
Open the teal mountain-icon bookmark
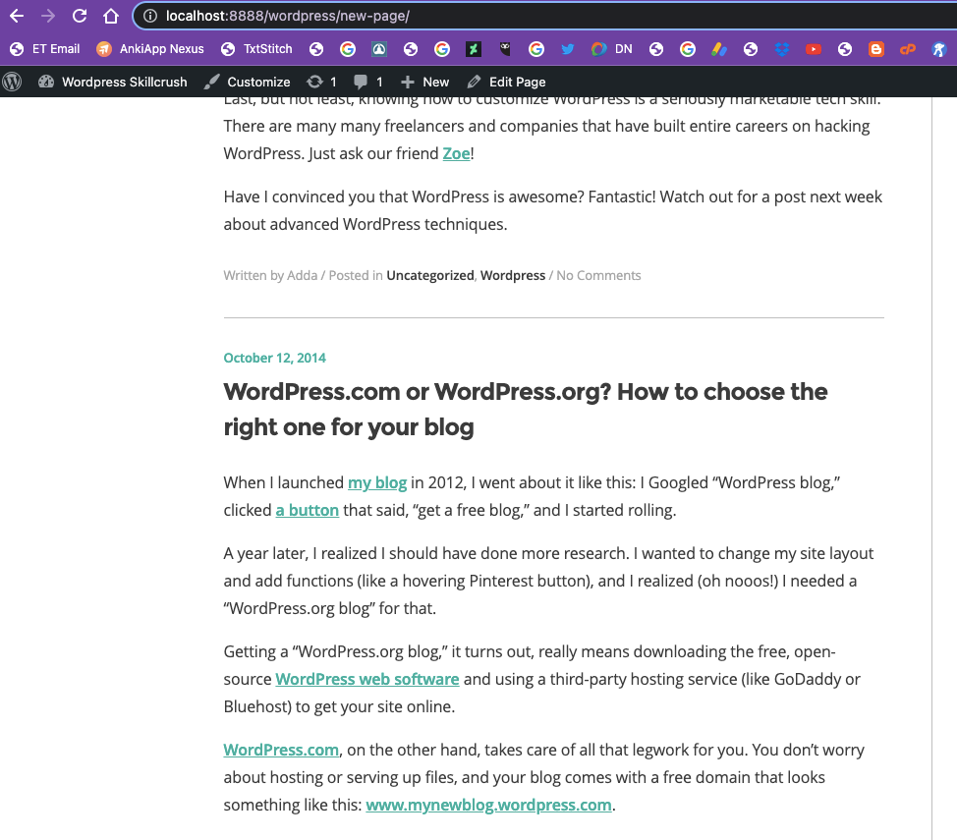click(x=379, y=49)
